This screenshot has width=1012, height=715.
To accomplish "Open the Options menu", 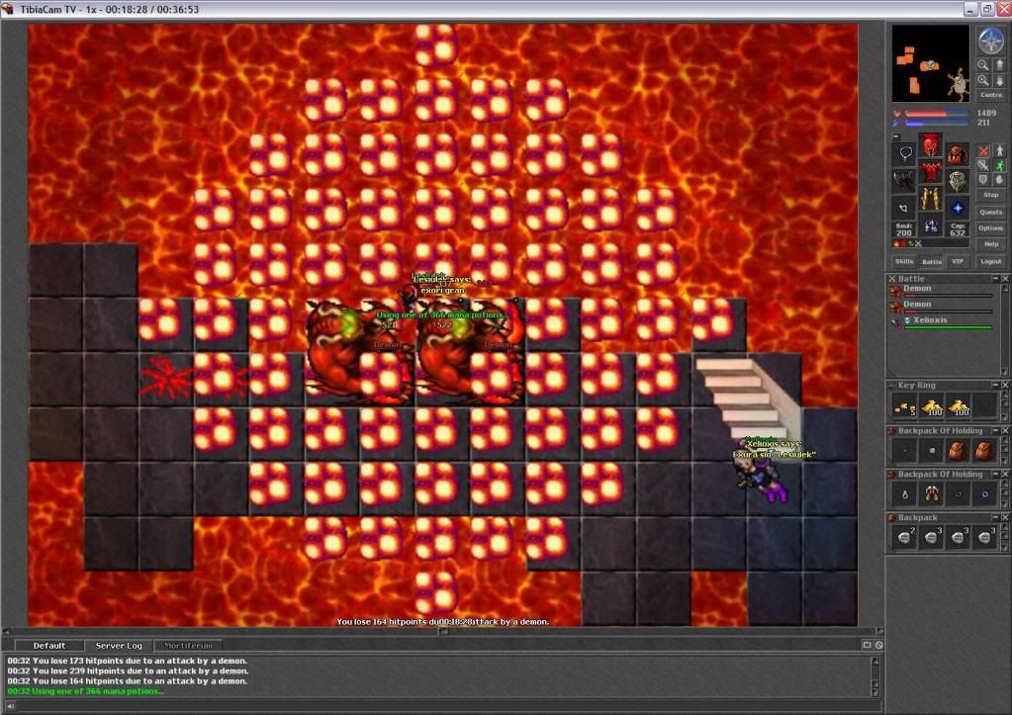I will click(990, 227).
